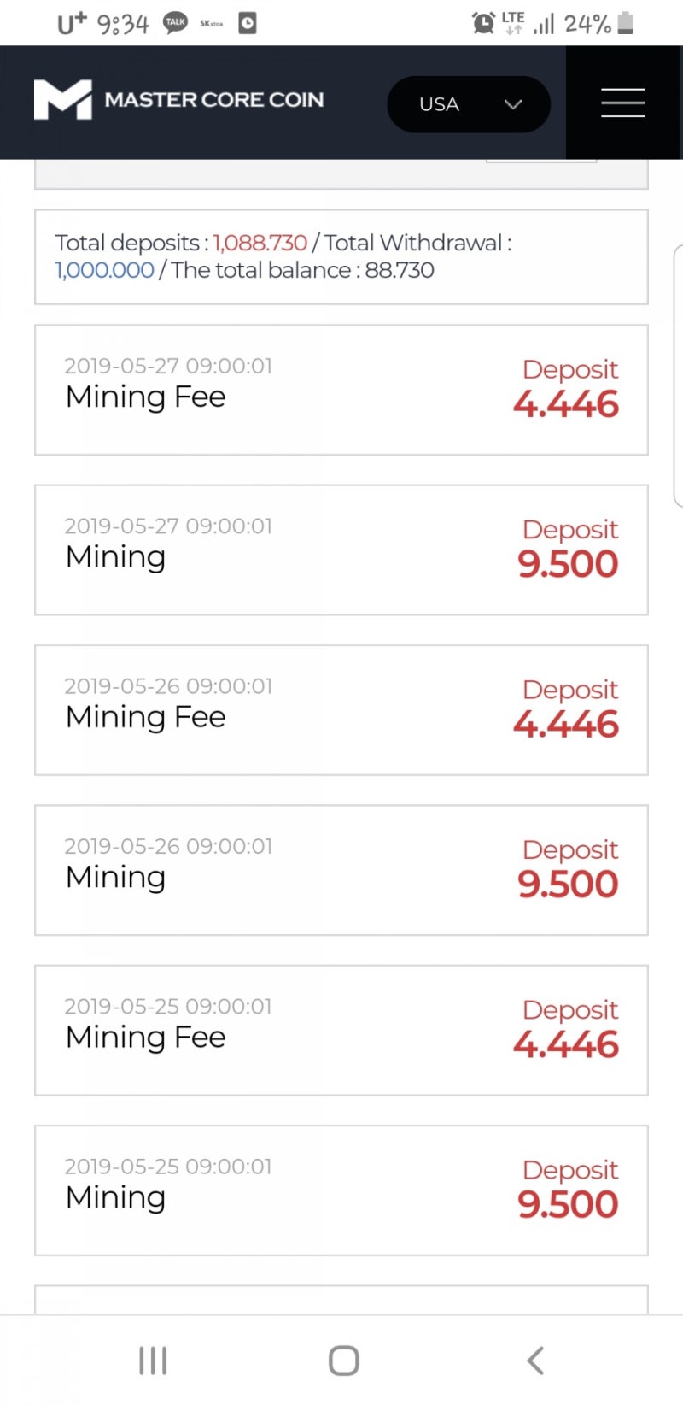The width and height of the screenshot is (683, 1405).
Task: Select the 2019-05-26 Mining Fee entry
Action: [341, 710]
